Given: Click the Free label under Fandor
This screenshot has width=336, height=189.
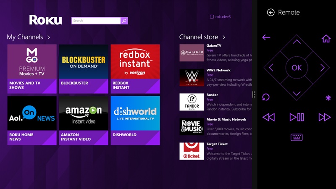Looking at the screenshot, I should tap(210, 100).
